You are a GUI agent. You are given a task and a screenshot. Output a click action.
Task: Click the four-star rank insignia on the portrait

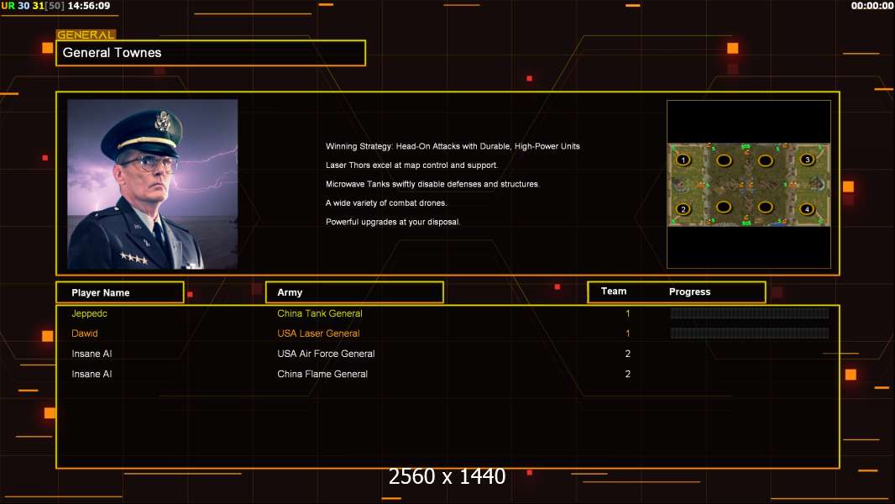point(134,258)
